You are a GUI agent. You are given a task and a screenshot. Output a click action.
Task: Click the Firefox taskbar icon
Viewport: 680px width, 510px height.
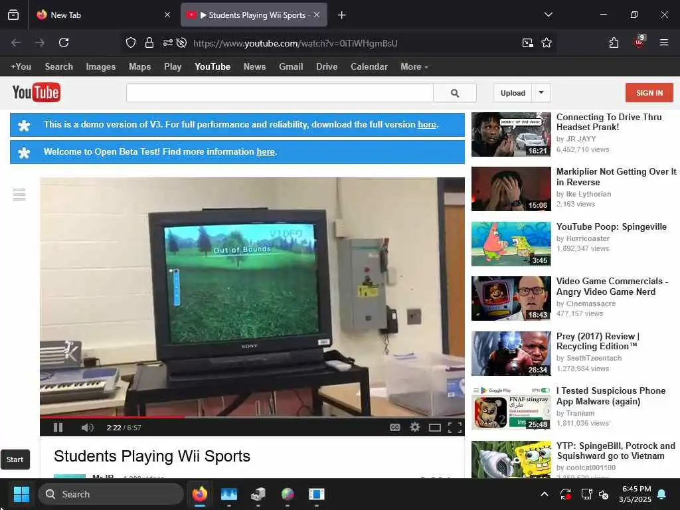199,494
